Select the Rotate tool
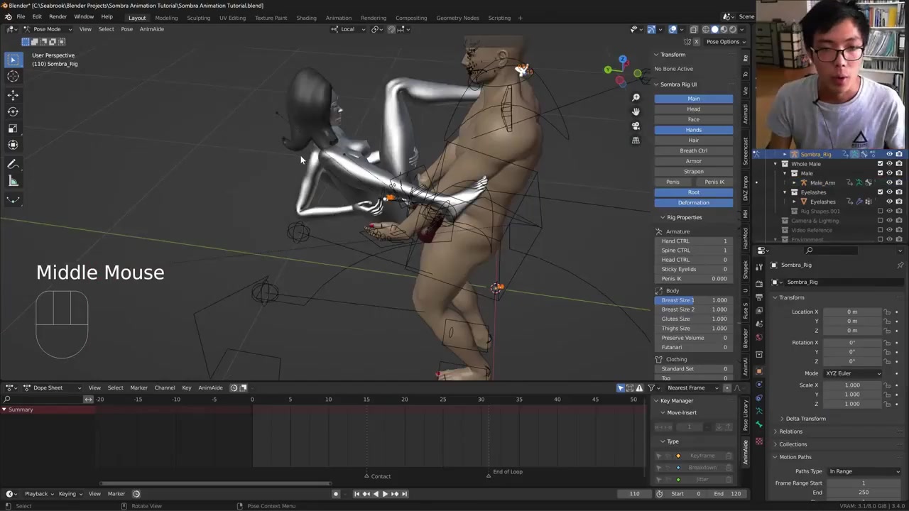The width and height of the screenshot is (909, 511). [x=13, y=111]
